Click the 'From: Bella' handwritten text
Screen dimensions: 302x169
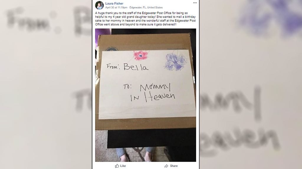point(127,67)
